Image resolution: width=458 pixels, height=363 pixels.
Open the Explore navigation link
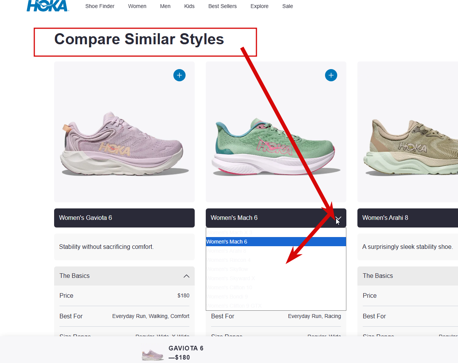pyautogui.click(x=259, y=6)
